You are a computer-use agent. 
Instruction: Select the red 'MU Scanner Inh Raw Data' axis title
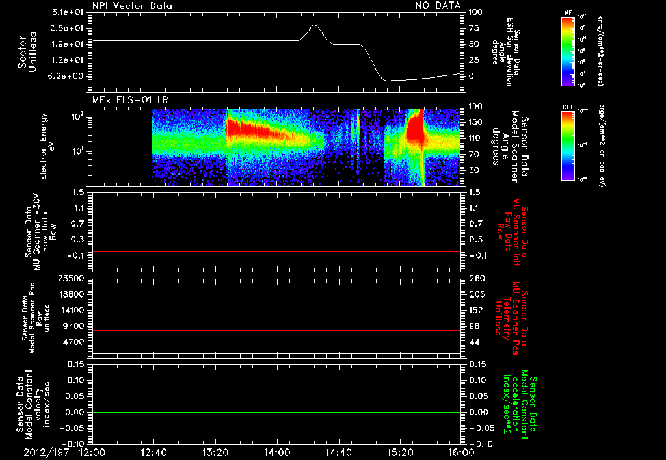pyautogui.click(x=513, y=232)
